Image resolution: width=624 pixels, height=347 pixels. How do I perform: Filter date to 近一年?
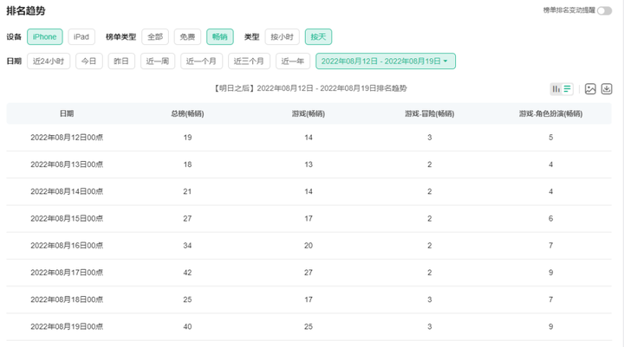point(293,61)
